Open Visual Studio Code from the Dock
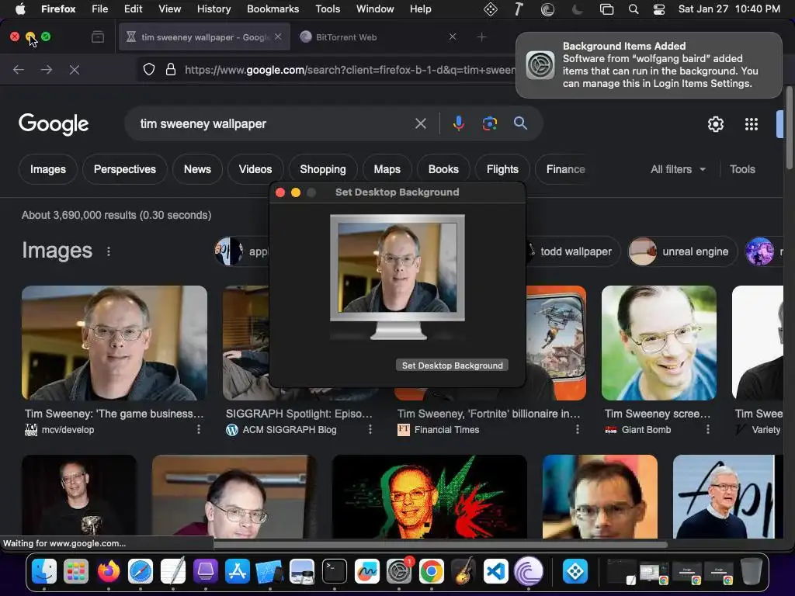The image size is (795, 596). tap(495, 572)
